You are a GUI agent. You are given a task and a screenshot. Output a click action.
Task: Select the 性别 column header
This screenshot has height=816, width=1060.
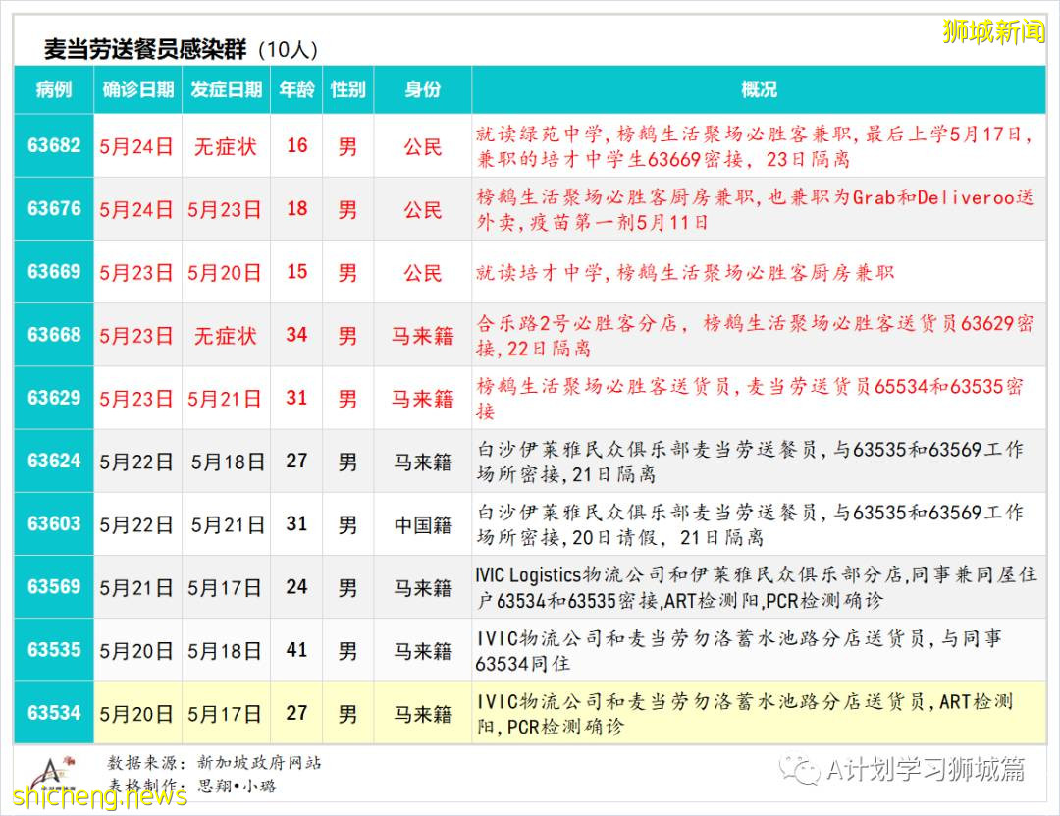point(347,89)
